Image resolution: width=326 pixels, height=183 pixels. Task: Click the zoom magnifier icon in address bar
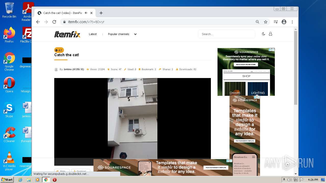[x=257, y=22]
